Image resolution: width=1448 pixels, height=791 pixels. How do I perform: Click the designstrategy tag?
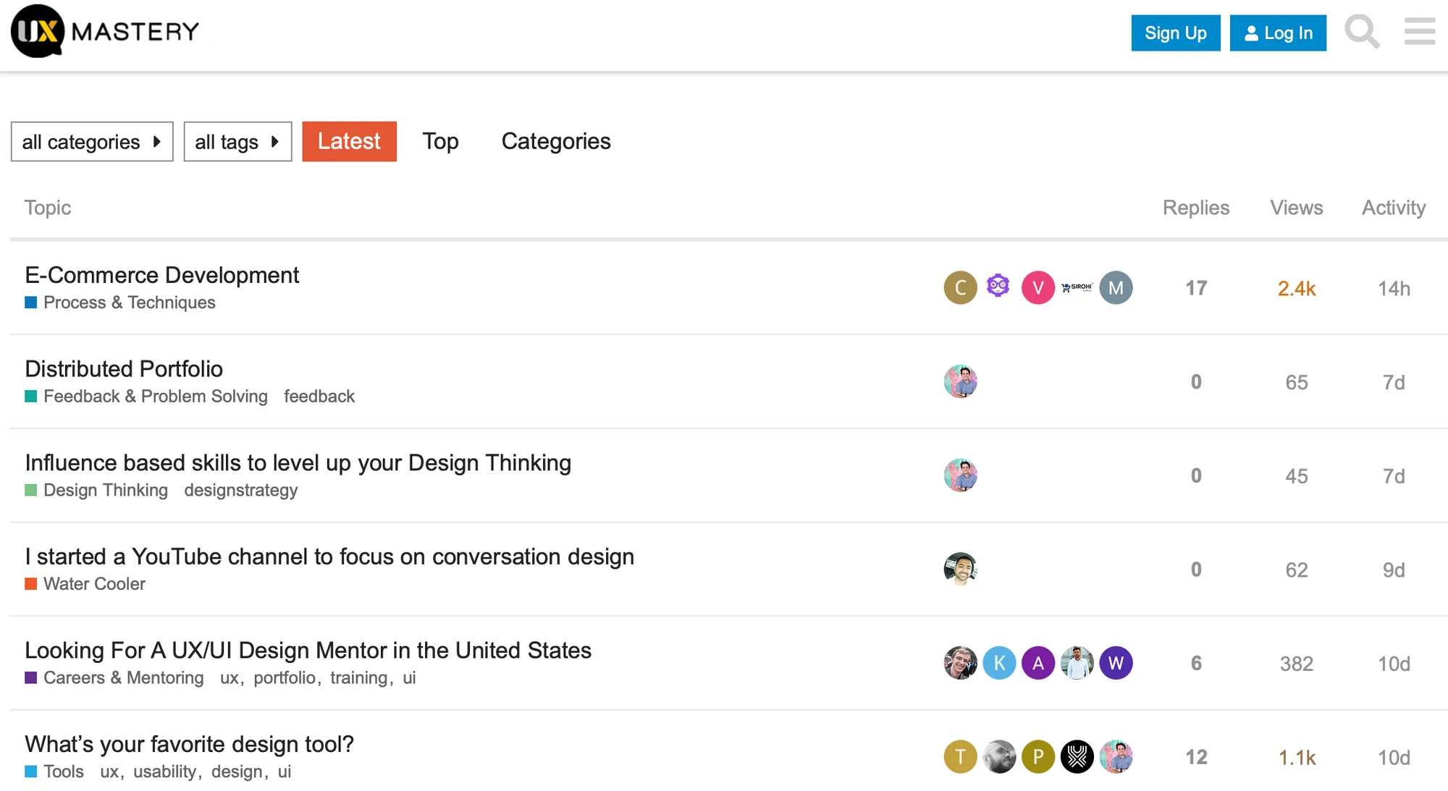pyautogui.click(x=241, y=490)
